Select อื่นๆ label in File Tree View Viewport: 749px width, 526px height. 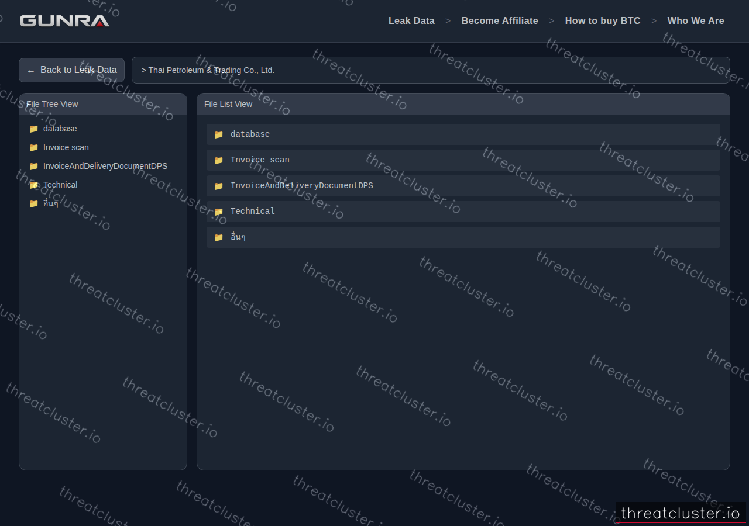[x=50, y=203]
